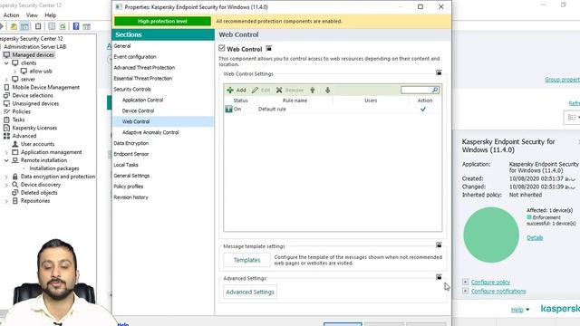Select Security Controls section
This screenshot has width=580, height=326.
coord(132,89)
